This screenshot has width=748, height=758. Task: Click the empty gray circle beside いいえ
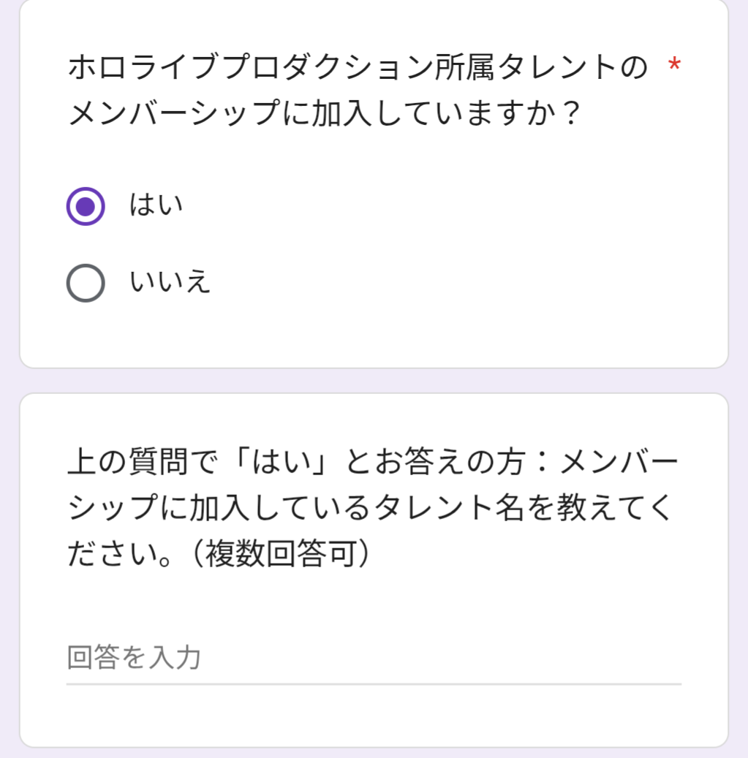pyautogui.click(x=86, y=283)
